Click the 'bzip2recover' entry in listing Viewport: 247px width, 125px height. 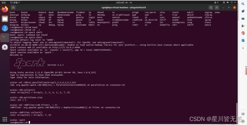click(x=29, y=22)
